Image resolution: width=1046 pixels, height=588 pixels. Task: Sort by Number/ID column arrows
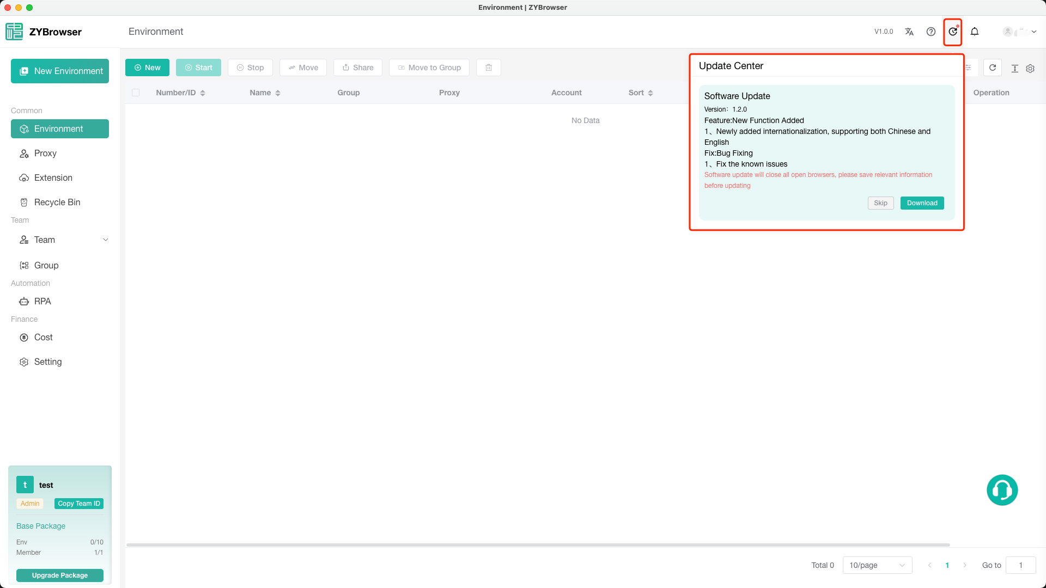pos(203,93)
